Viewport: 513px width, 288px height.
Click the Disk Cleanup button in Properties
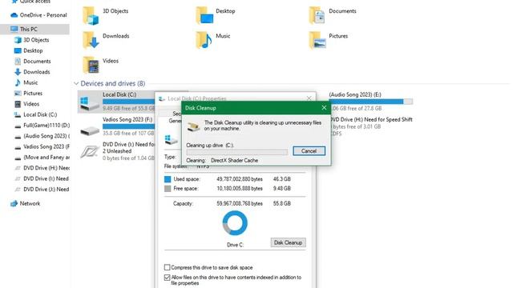pos(288,242)
